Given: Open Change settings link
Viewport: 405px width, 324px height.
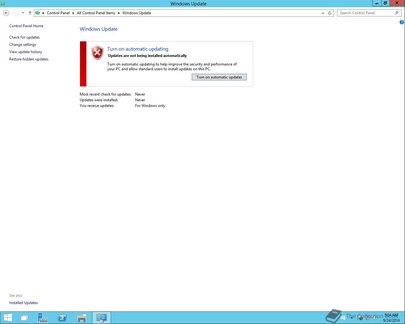Looking at the screenshot, I should coord(22,45).
